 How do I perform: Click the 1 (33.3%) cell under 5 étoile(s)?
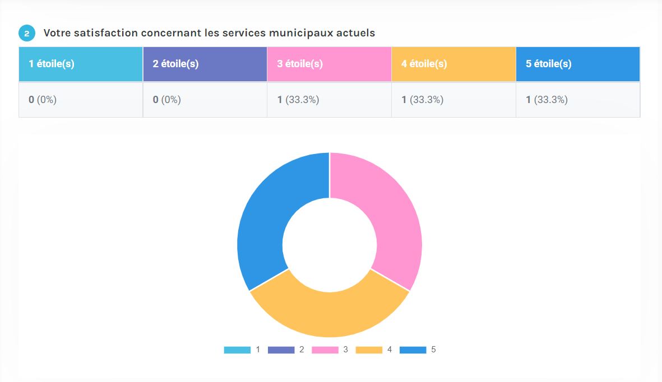pyautogui.click(x=578, y=100)
